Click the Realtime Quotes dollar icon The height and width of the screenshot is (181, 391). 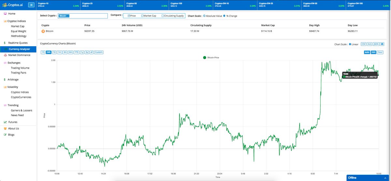[x=5, y=43]
